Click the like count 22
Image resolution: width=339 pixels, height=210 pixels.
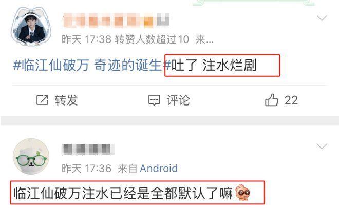[x=291, y=100]
